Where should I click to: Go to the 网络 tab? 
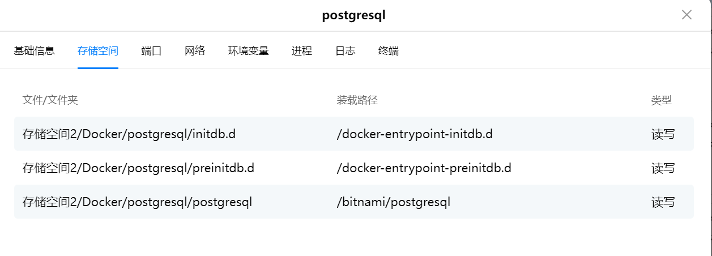(x=195, y=50)
